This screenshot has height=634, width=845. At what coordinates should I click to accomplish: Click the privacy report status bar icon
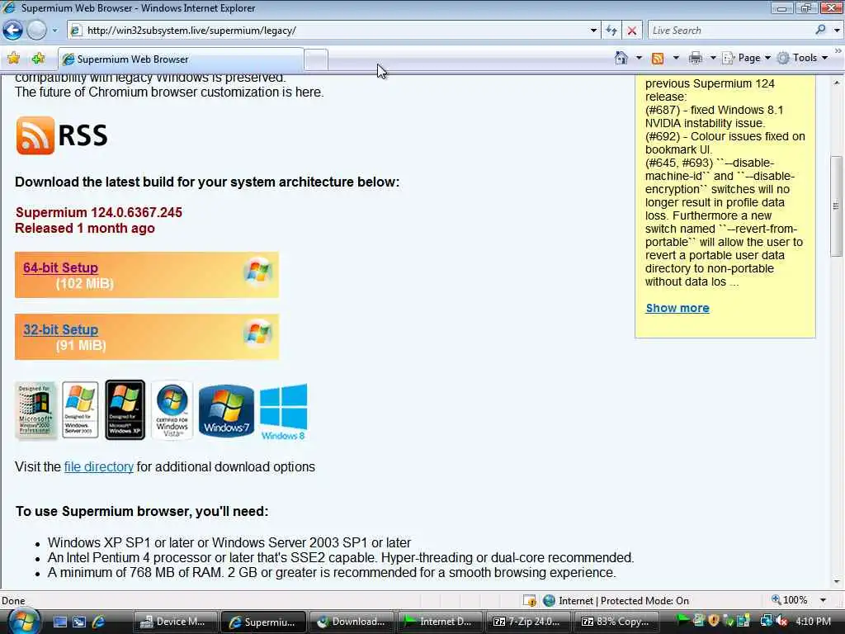click(x=530, y=601)
